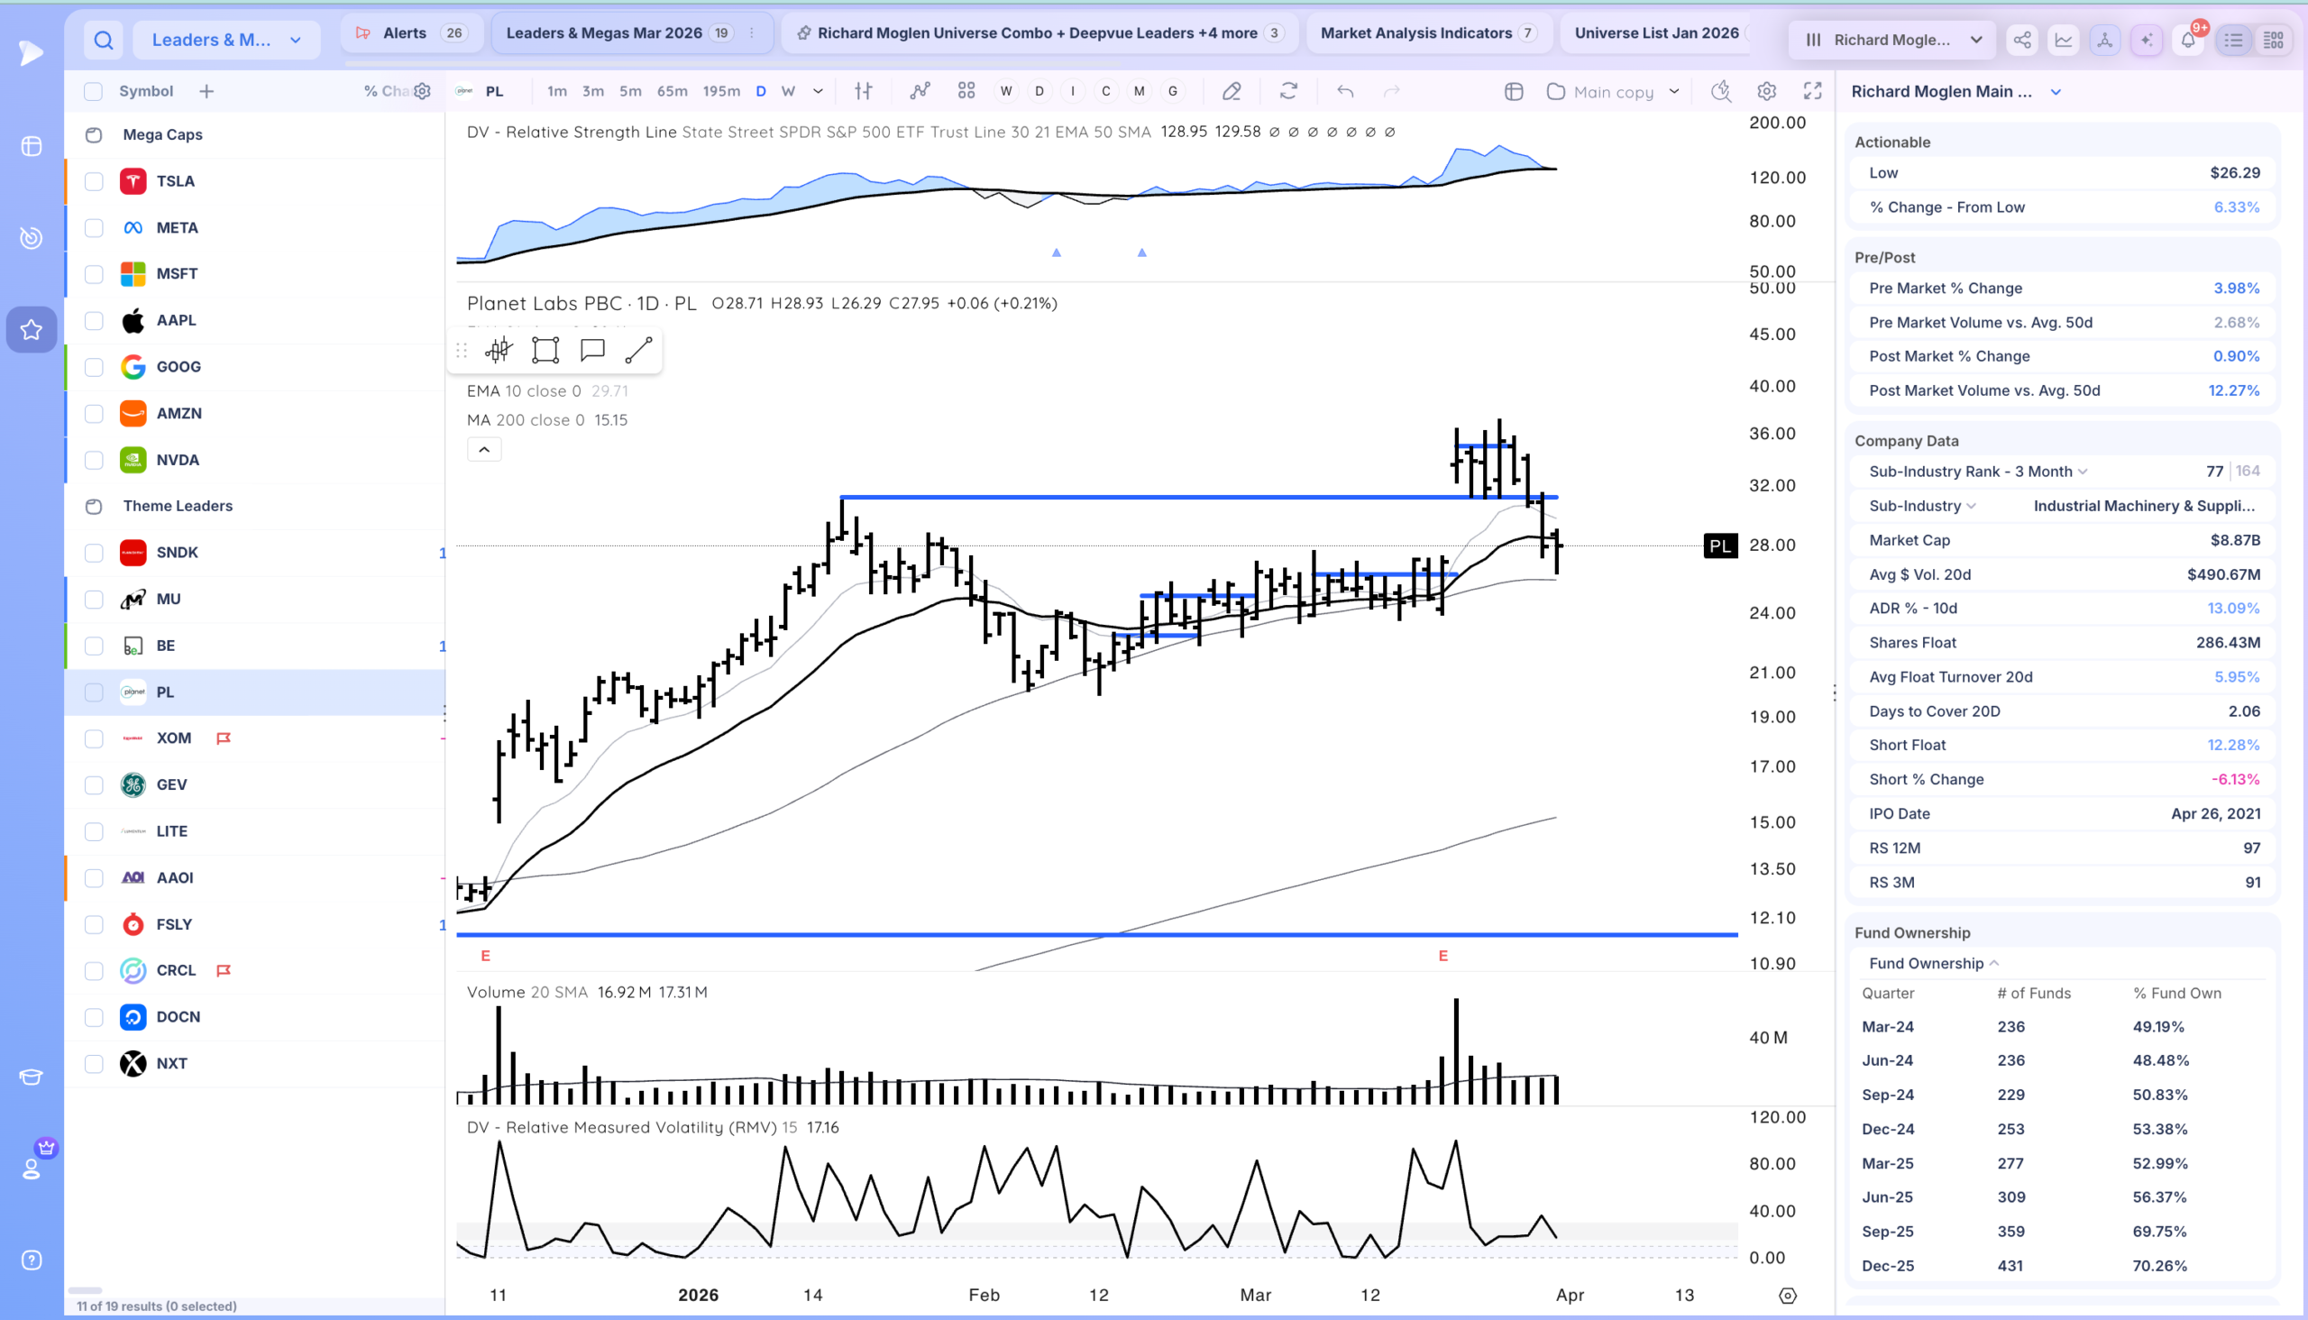Check the NVDA row checkbox
Viewport: 2308px width, 1320px height.
pos(94,460)
